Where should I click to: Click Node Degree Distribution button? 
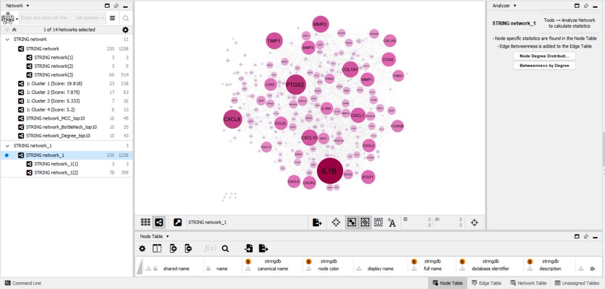click(544, 56)
